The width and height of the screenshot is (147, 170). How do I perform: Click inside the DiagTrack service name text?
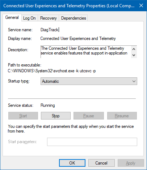[50, 30]
